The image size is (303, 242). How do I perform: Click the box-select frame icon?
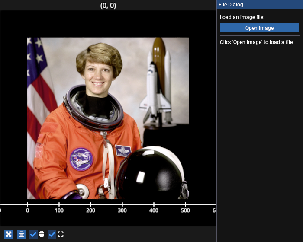(x=61, y=234)
